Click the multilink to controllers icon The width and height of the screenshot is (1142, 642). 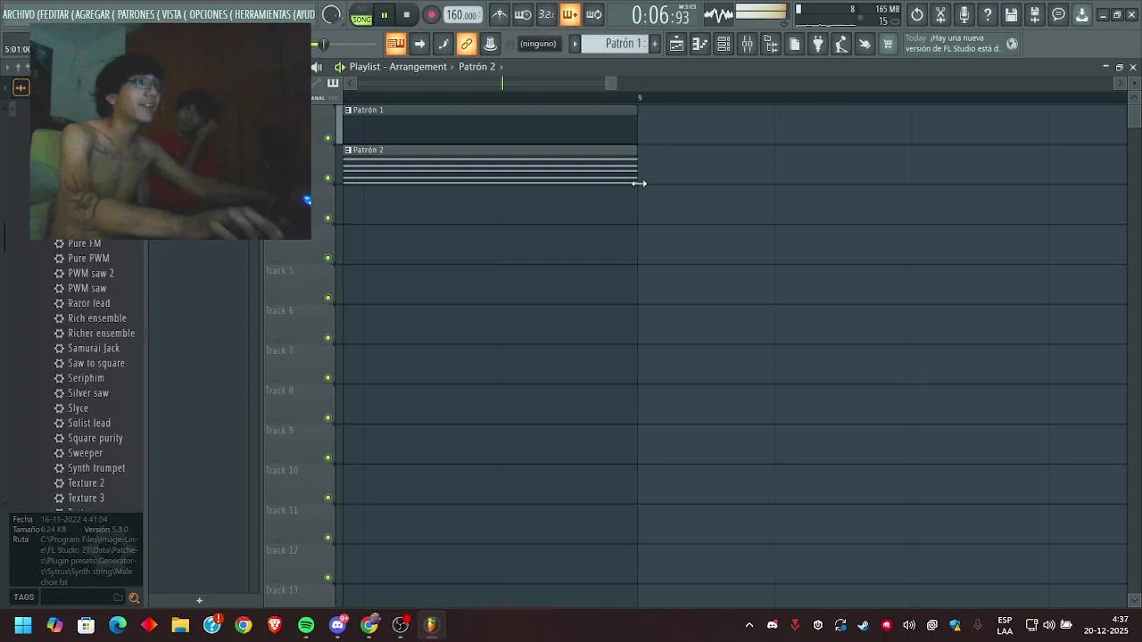(490, 44)
